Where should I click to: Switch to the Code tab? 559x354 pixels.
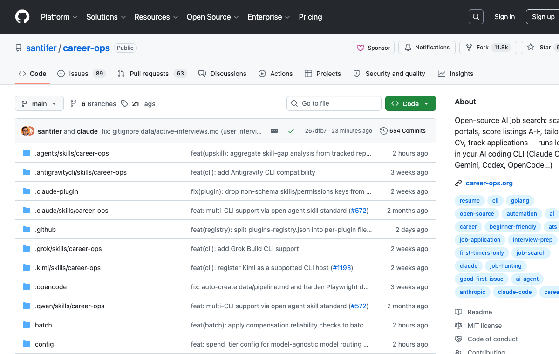(32, 74)
